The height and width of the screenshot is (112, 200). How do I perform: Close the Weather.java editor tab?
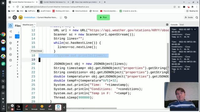pos(35,25)
